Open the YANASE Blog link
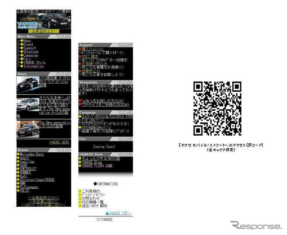This screenshot has height=235, width=287. (x=91, y=162)
